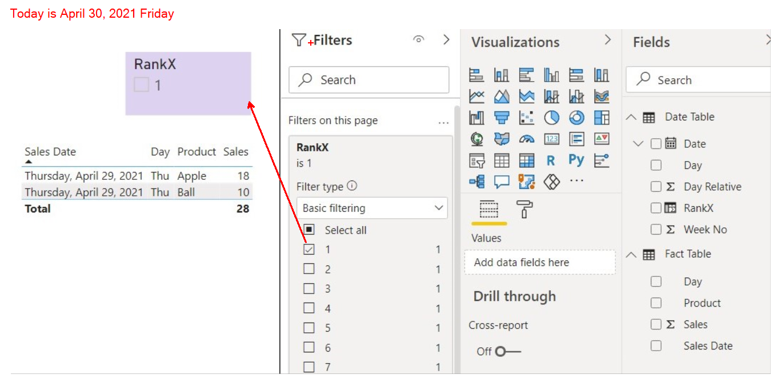Check value 5 in RankX filter
Screen dimensions: 773x382
pyautogui.click(x=309, y=328)
